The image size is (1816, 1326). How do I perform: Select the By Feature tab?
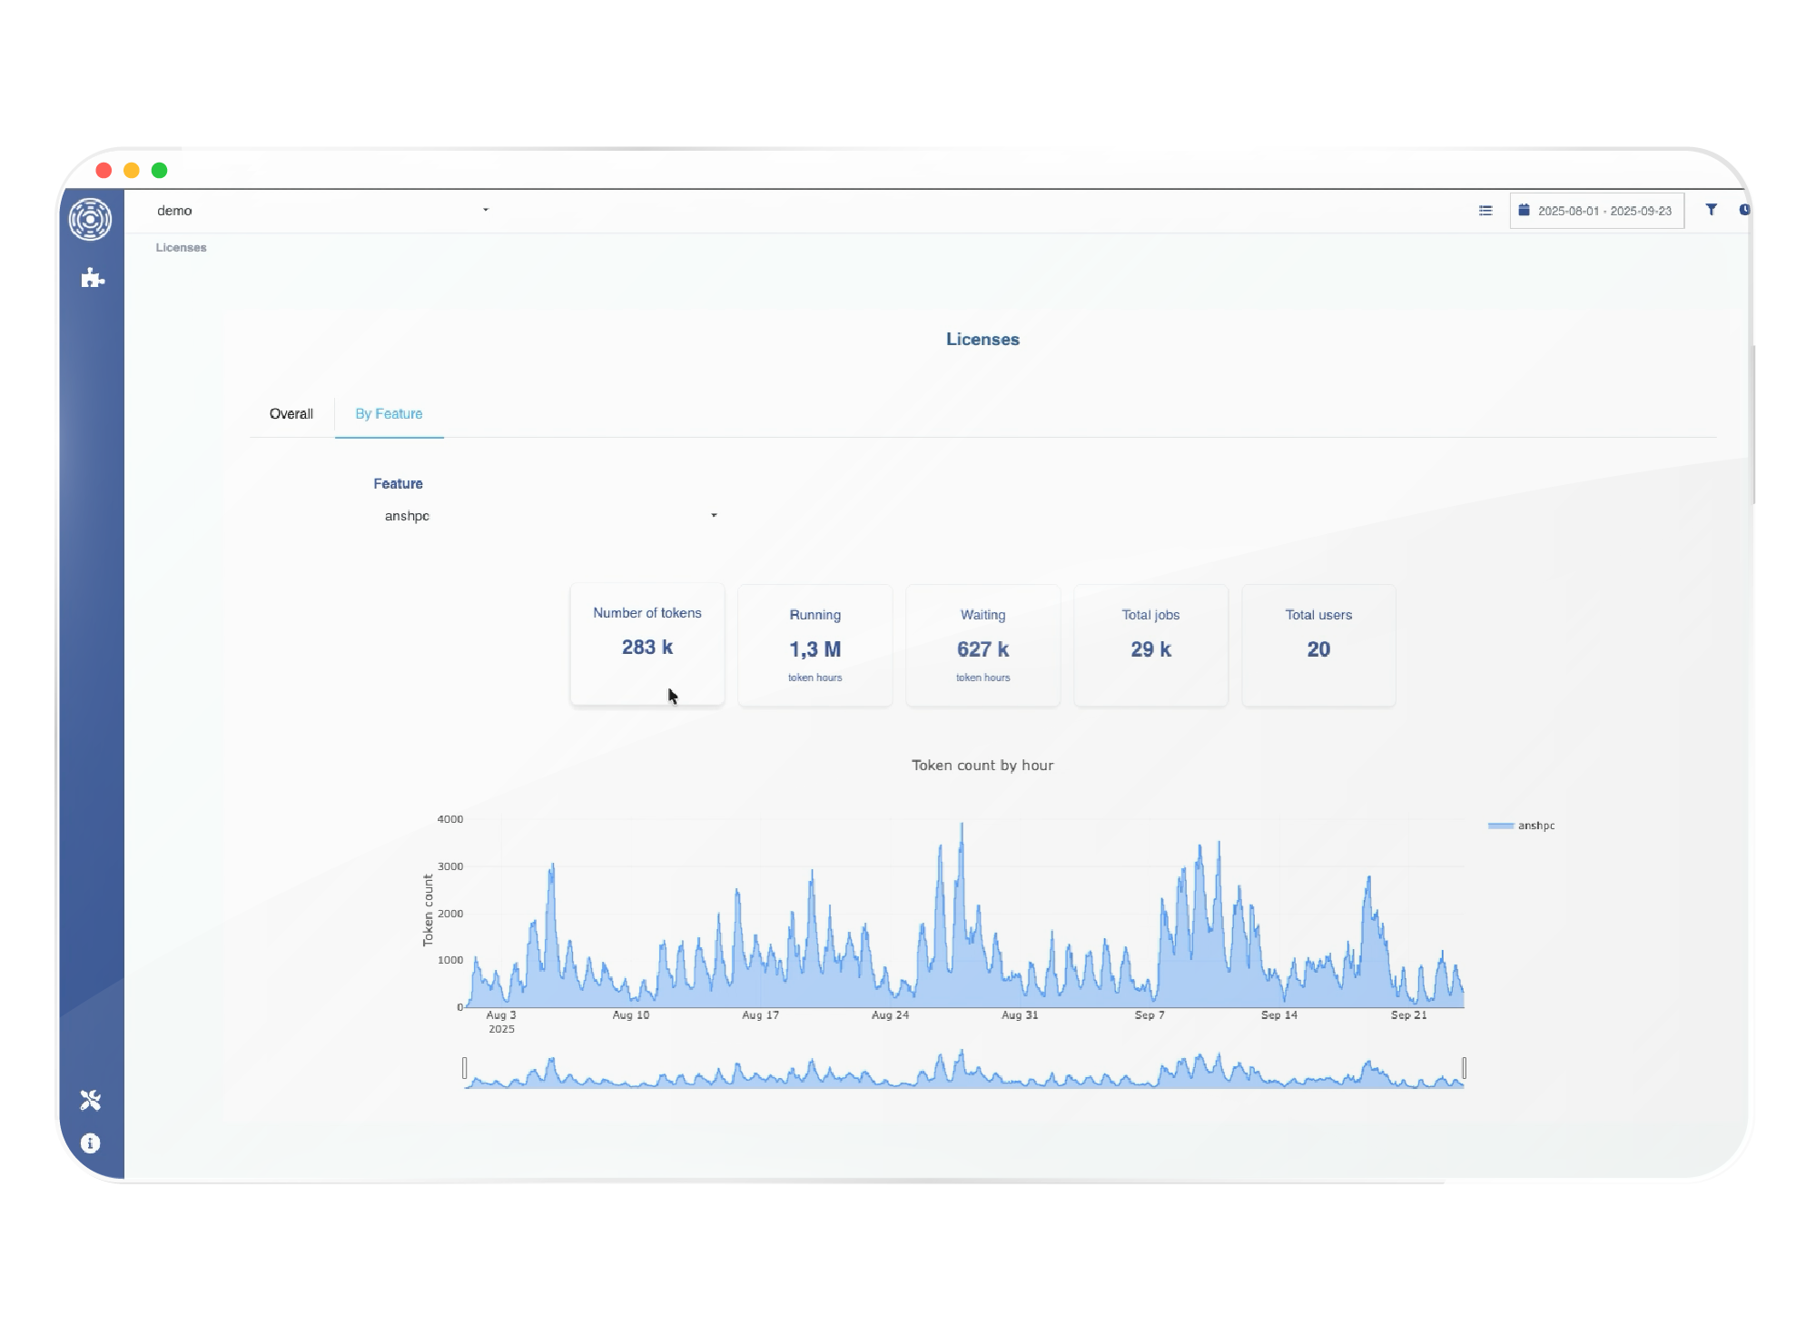pyautogui.click(x=389, y=414)
